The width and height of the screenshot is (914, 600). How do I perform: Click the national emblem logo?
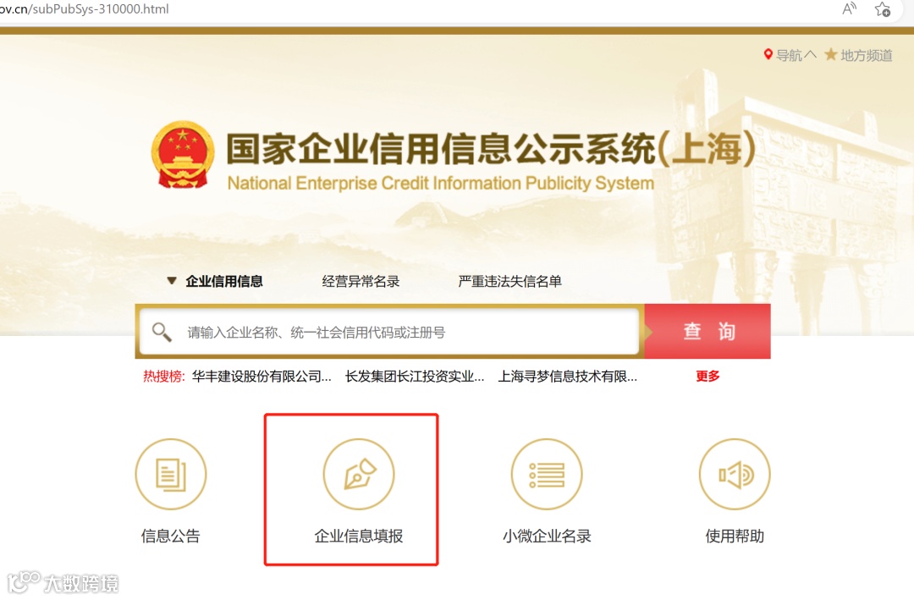click(183, 155)
